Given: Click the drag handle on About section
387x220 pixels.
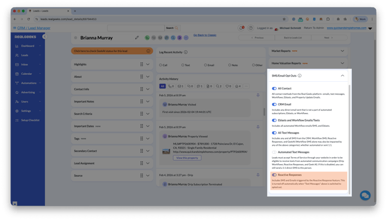Looking at the screenshot, I should pyautogui.click(x=142, y=77).
